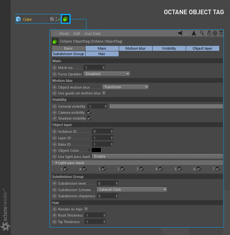Image resolution: width=230 pixels, height=235 pixels.
Task: Toggle the lock element icon
Action: tap(209, 33)
